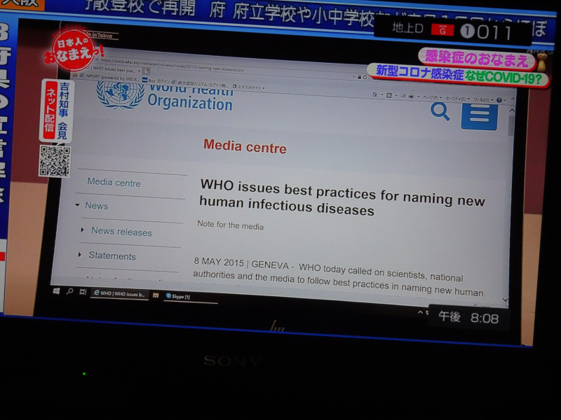Screen dimensions: 561x420
Task: Close the WHO issues best practices tab
Action: click(x=139, y=71)
